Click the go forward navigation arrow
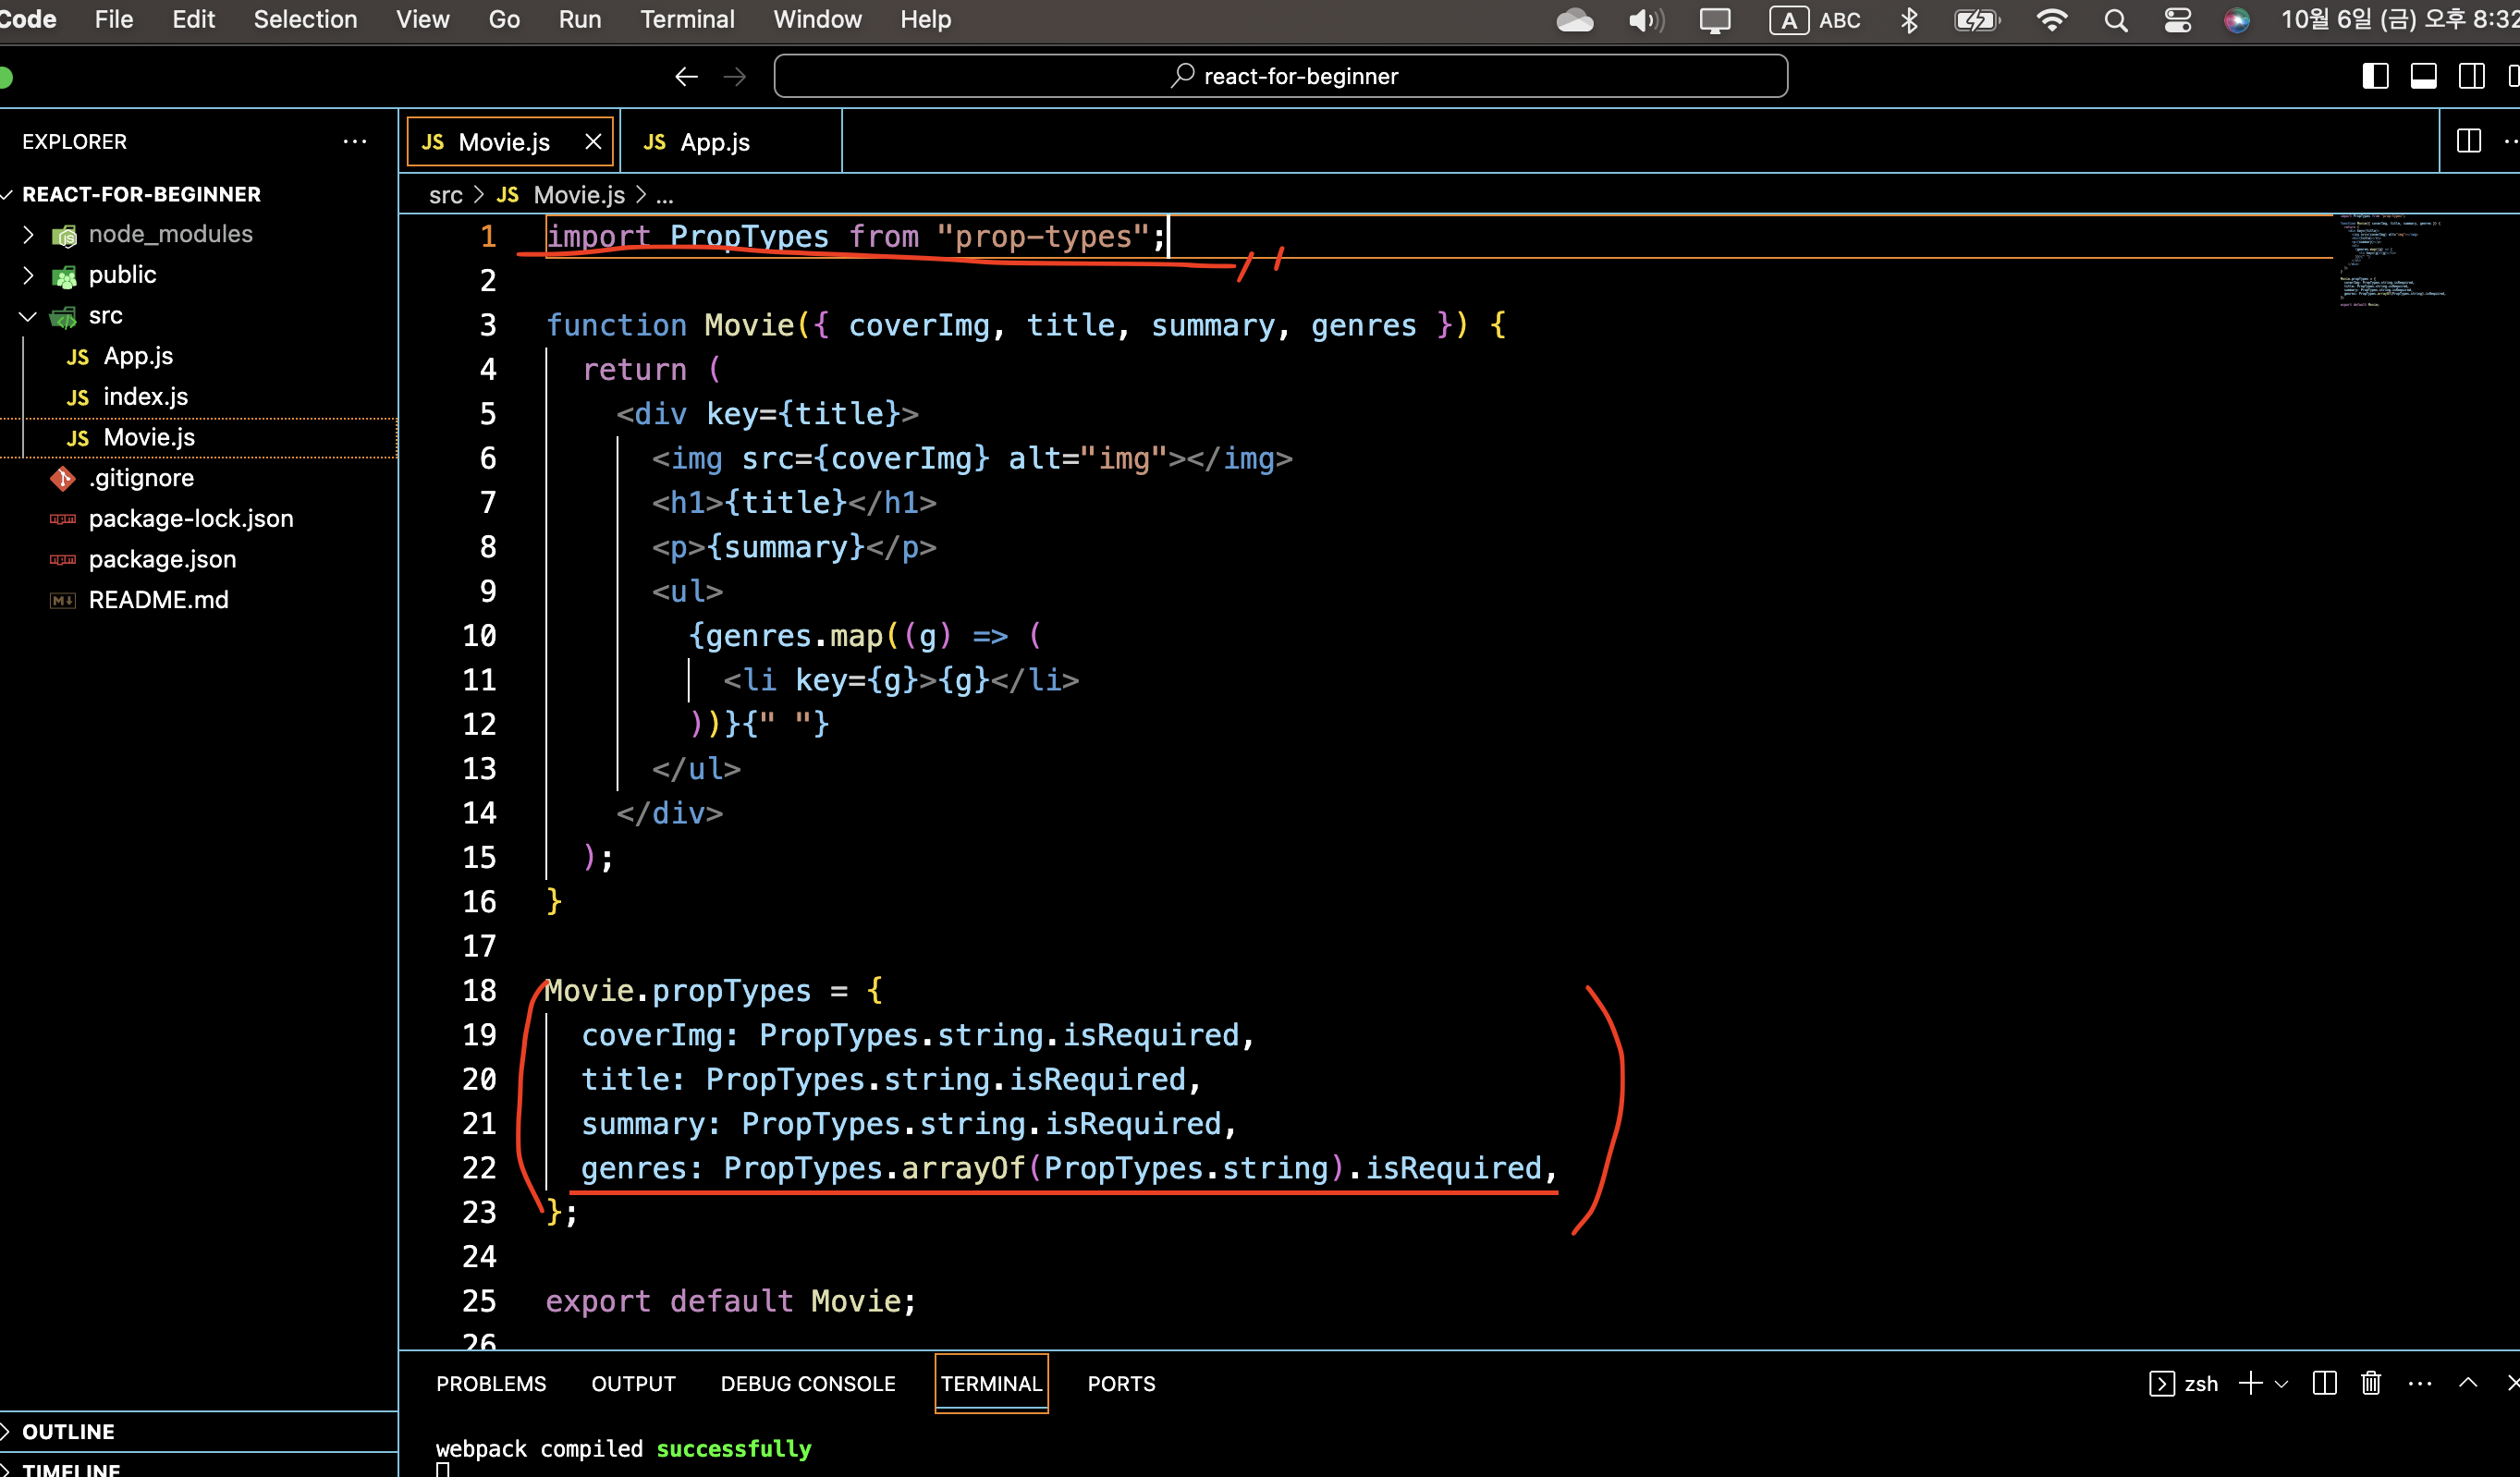Screen dimensions: 2520x1477 click(735, 77)
